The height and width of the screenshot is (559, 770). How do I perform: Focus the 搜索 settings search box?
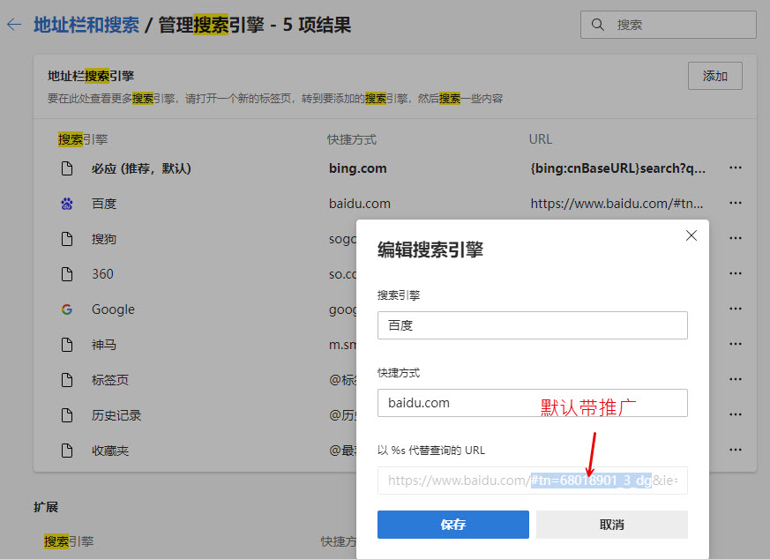[x=668, y=25]
